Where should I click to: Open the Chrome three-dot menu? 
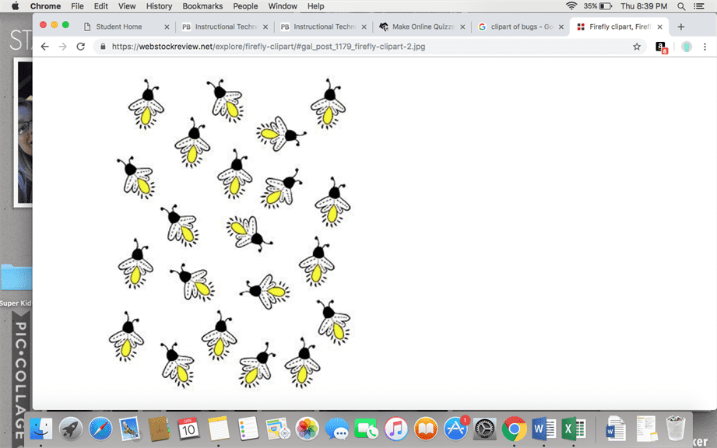pos(705,47)
